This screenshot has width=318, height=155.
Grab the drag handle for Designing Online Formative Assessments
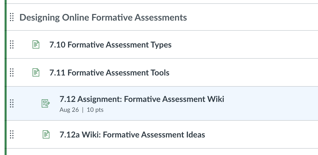coord(11,17)
